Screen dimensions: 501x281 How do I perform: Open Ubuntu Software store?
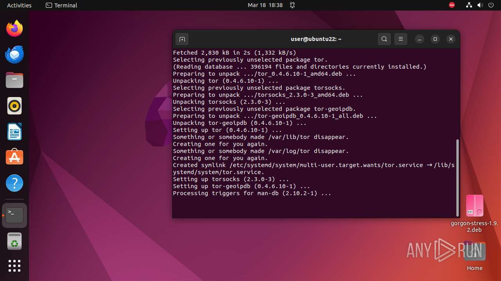pyautogui.click(x=14, y=157)
